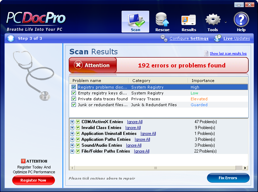Image resolution: width=258 pixels, height=192 pixels.
Task: Open Live Updates link
Action: click(237, 38)
